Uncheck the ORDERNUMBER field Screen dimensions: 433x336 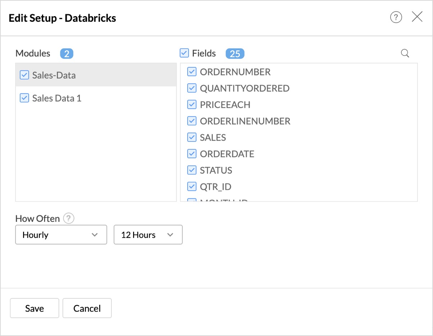point(192,72)
